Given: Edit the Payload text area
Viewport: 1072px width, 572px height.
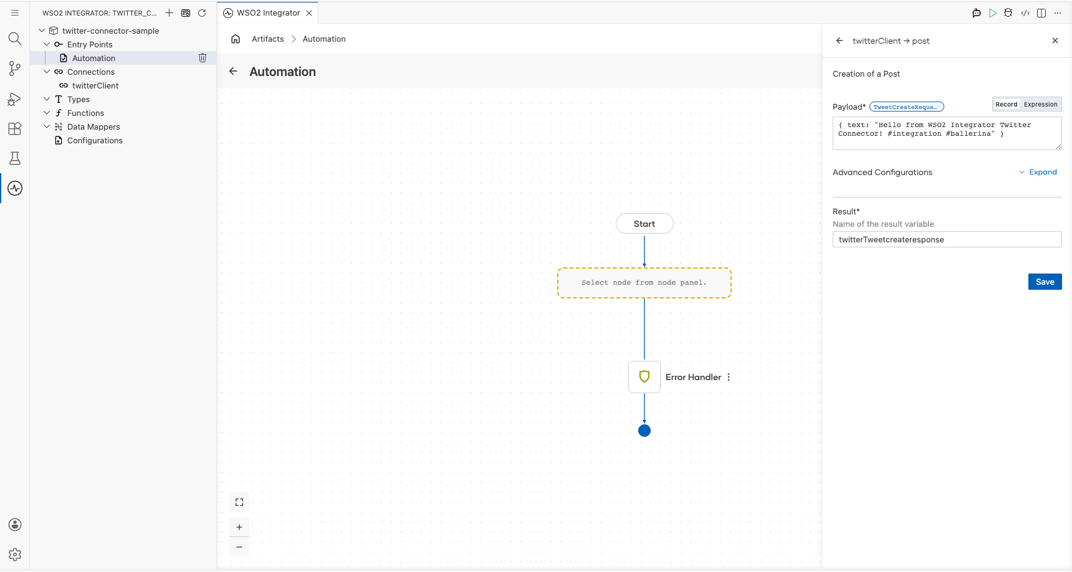Looking at the screenshot, I should pyautogui.click(x=947, y=133).
